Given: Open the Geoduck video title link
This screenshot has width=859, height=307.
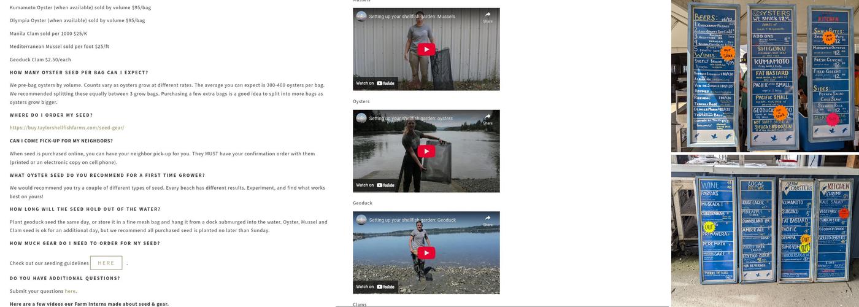Looking at the screenshot, I should click(412, 220).
